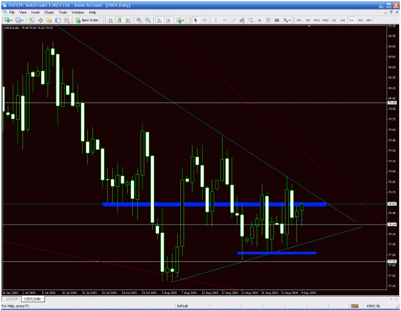Set timeframe to H1
The width and height of the screenshot is (401, 310).
[x=334, y=20]
